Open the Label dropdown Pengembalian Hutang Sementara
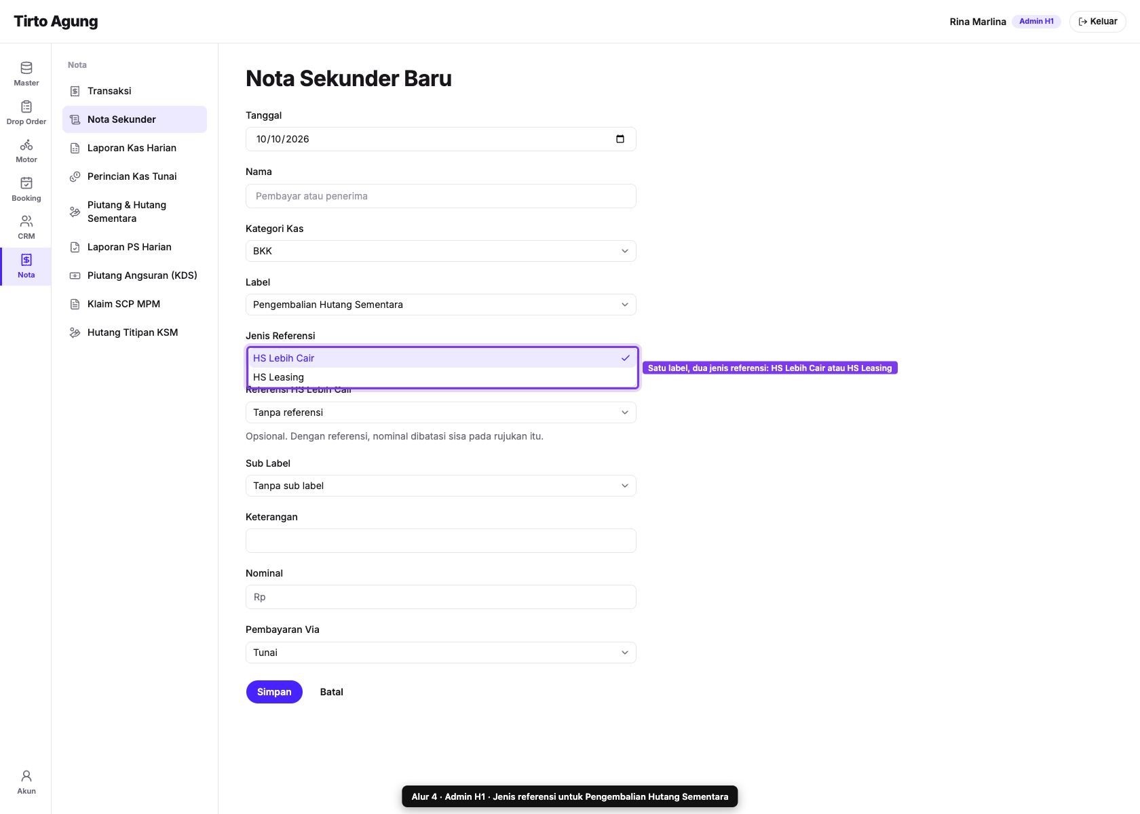This screenshot has width=1140, height=814. [441, 305]
